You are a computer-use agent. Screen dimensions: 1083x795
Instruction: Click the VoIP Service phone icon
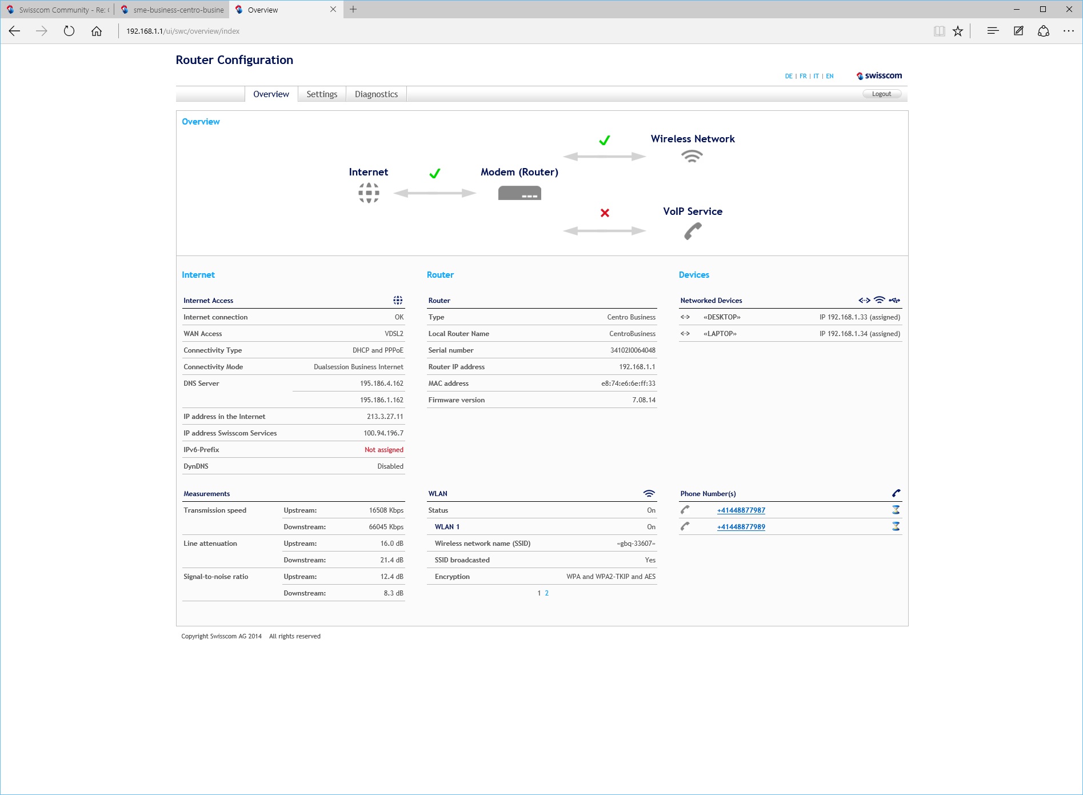tap(693, 231)
